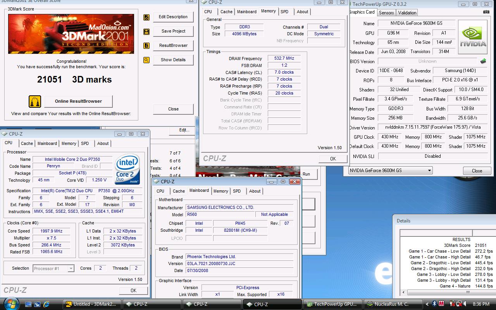Open the Windows Start menu orb
The height and width of the screenshot is (310, 496).
click(11, 304)
